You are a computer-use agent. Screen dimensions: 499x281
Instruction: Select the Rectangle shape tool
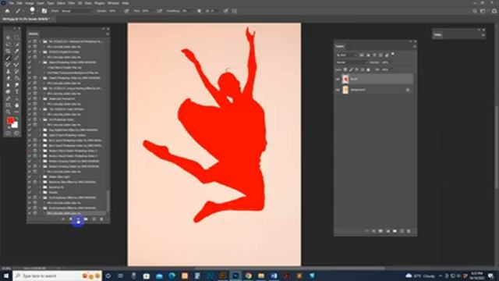click(9, 105)
